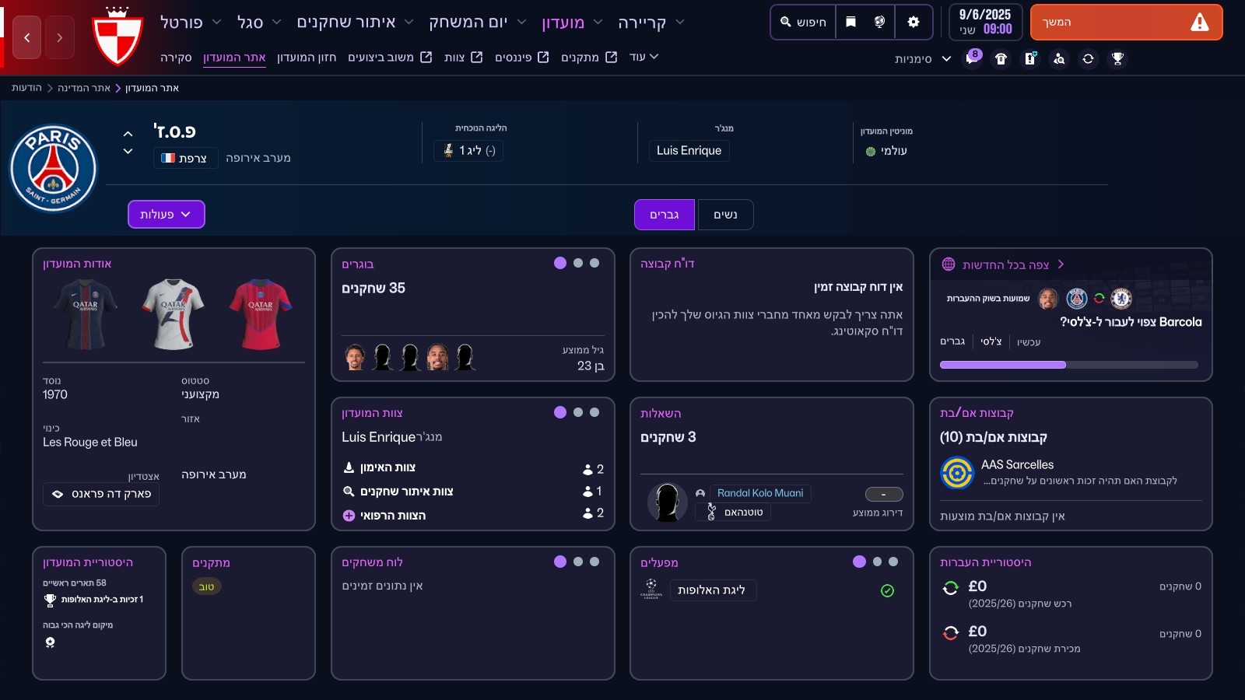
Task: Open the סגל squad menu
Action: pos(258,23)
